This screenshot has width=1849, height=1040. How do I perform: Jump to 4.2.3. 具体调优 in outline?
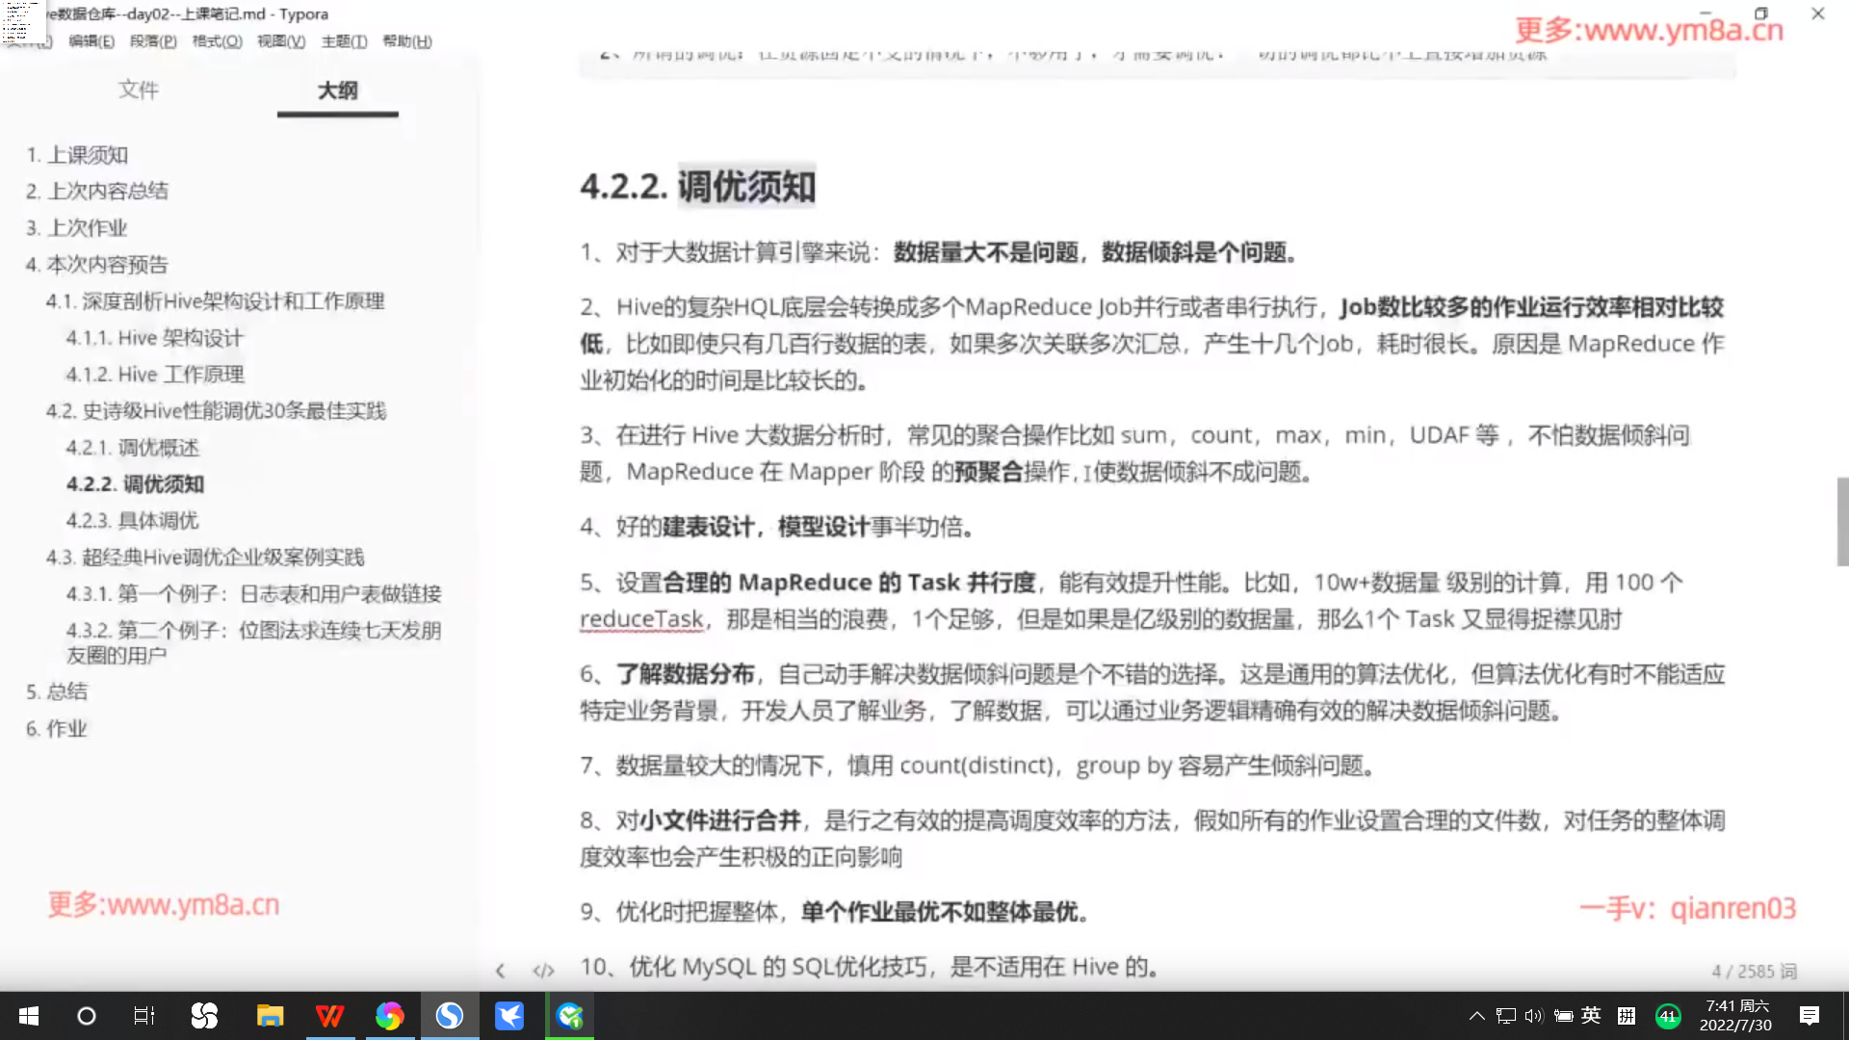(132, 521)
